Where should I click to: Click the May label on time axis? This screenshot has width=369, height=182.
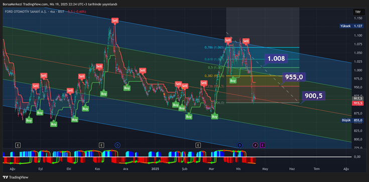pos(265,169)
